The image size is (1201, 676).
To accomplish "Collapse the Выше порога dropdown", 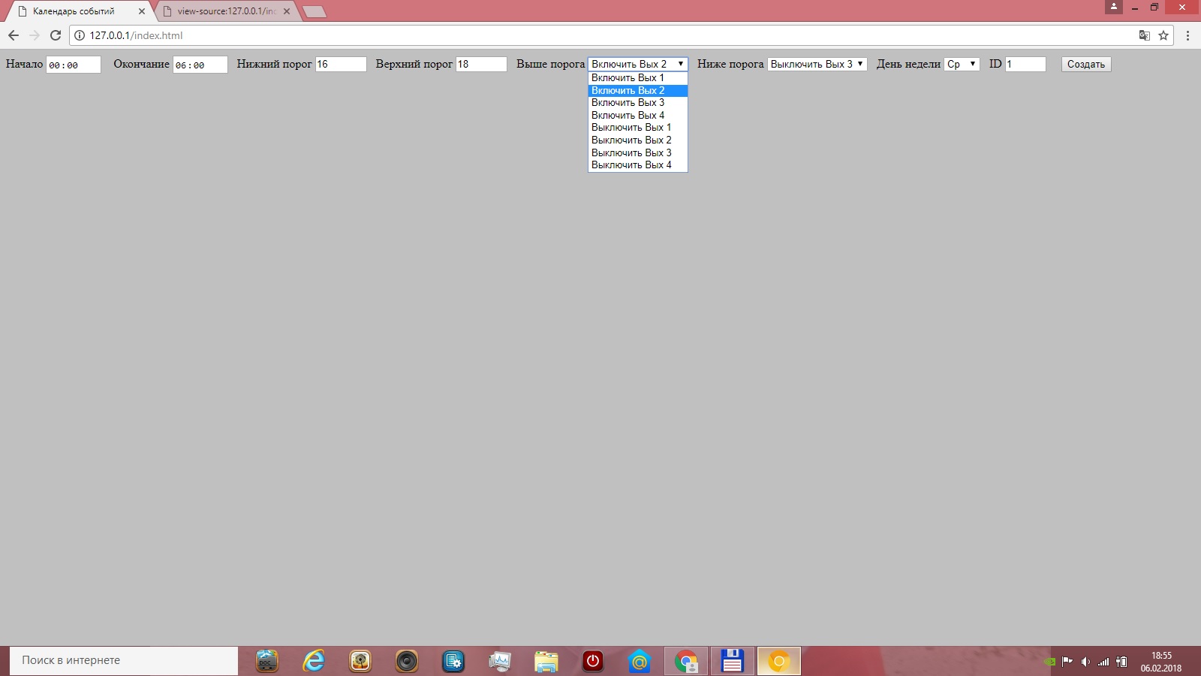I will point(638,65).
